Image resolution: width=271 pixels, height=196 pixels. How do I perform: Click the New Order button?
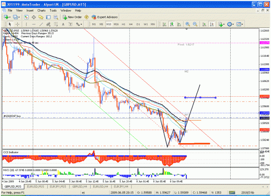(x=72, y=17)
